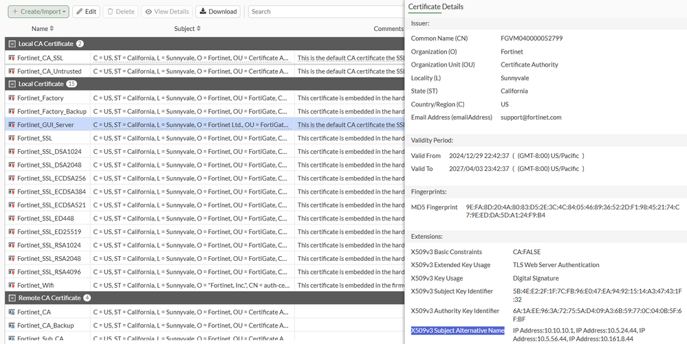Image resolution: width=687 pixels, height=344 pixels.
Task: Select the Fortinet_GUI_Server row name
Action: [x=45, y=125]
